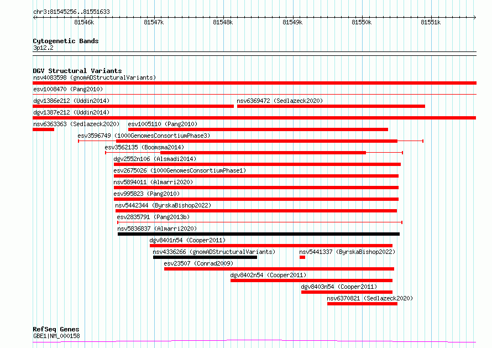This screenshot has height=348, width=492.
Task: Open nsv5836837 (Almarri2020) label
Action: [157, 228]
